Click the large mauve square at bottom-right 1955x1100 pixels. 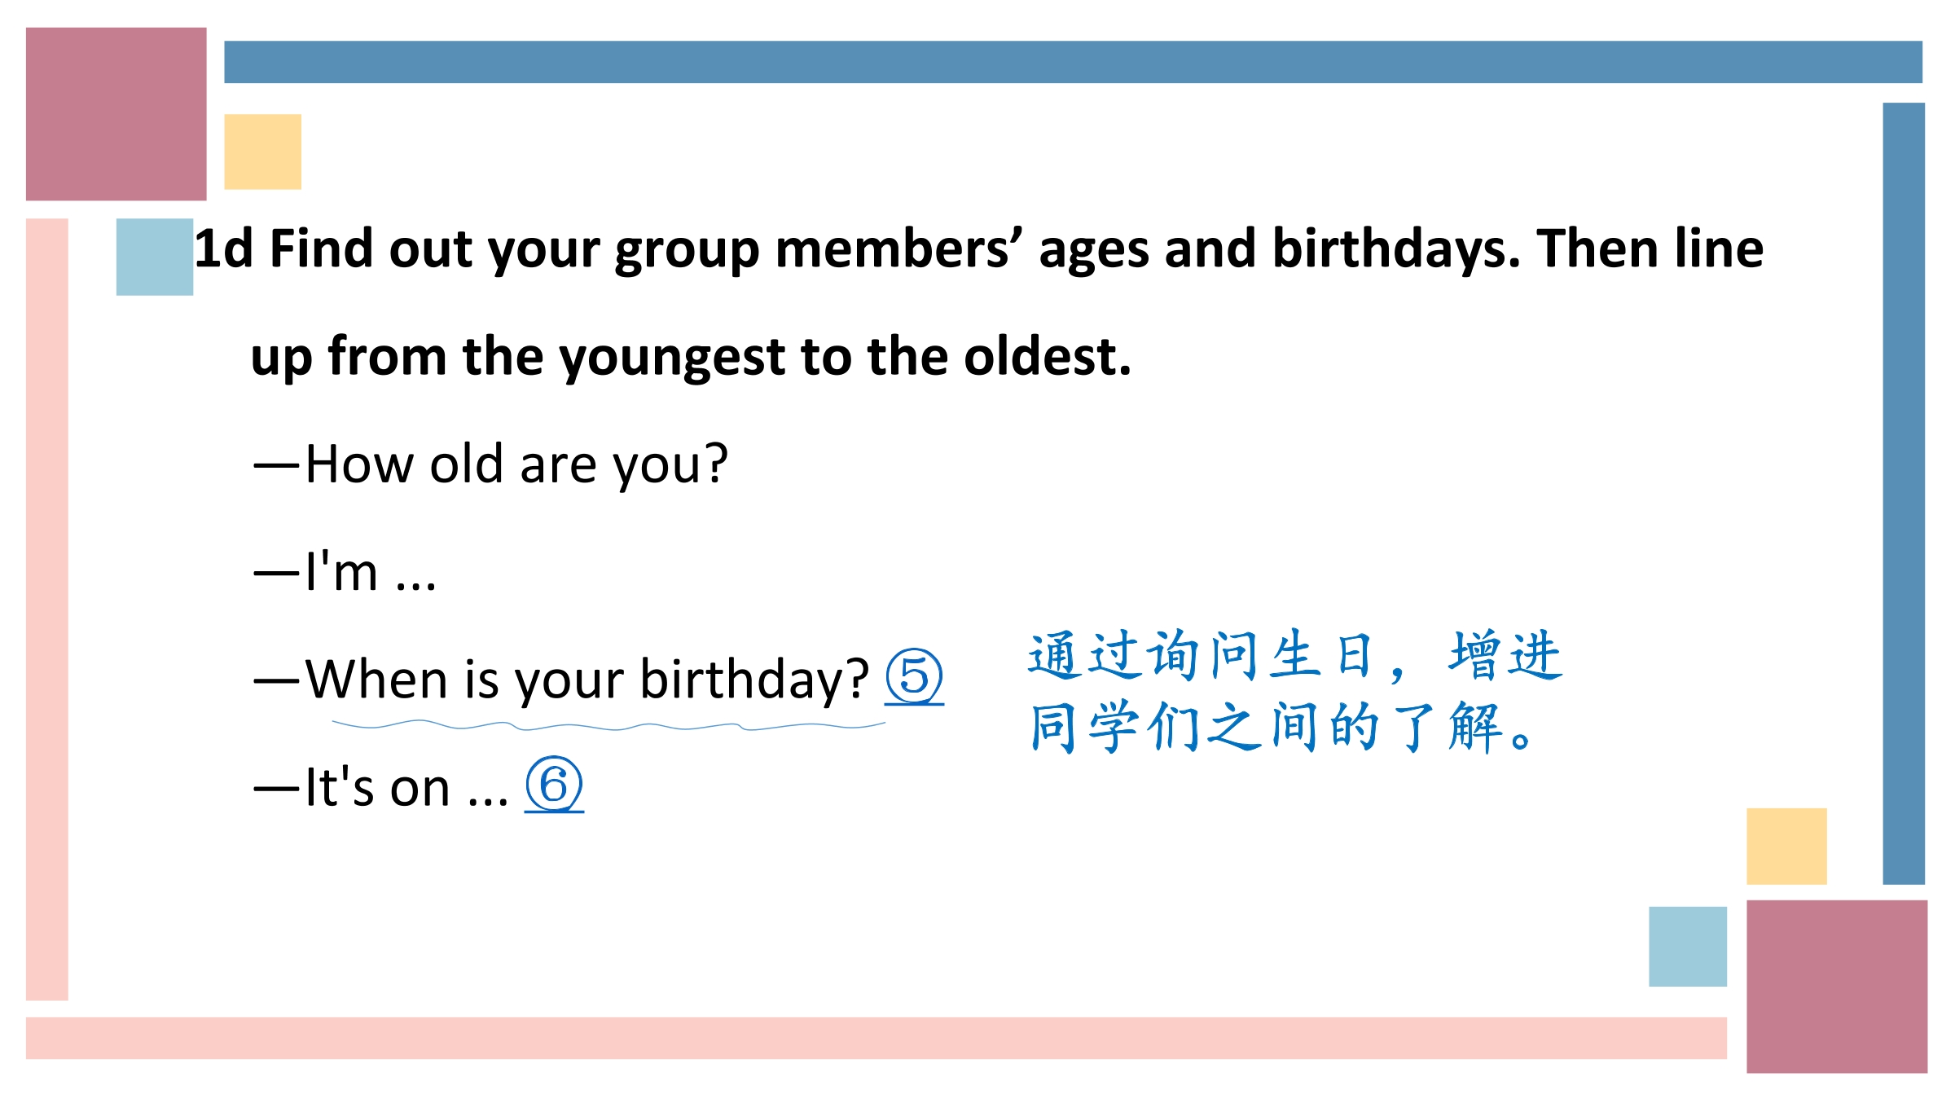[1837, 987]
